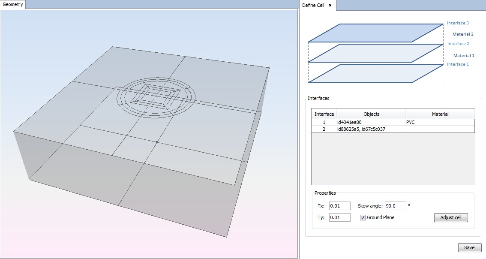
Task: Click the Material column header
Action: point(440,114)
